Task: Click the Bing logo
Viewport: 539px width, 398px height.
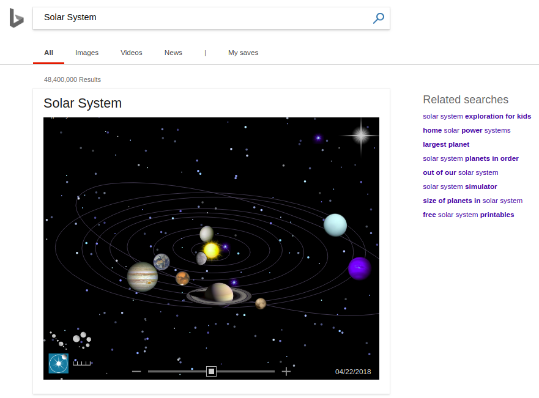Action: point(17,18)
